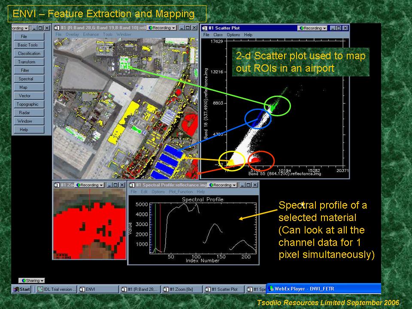Select WebEx Player - ENVI_FETR title bar

pos(324,289)
